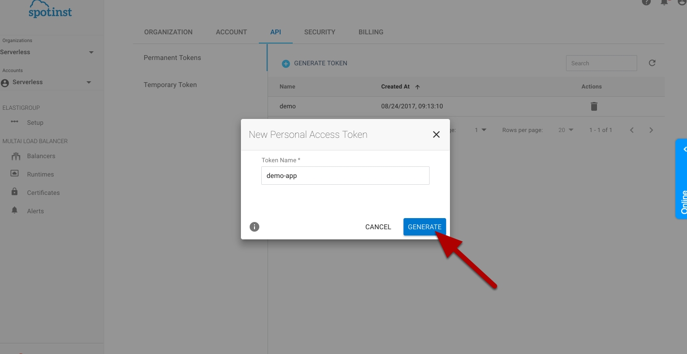Screen dimensions: 687x354
Task: Expand the Organizations dropdown
Action: (x=91, y=52)
